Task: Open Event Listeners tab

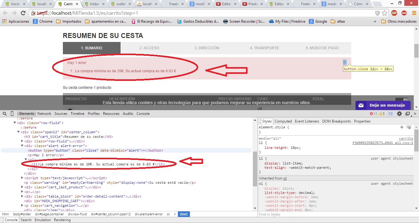Action: (307, 121)
